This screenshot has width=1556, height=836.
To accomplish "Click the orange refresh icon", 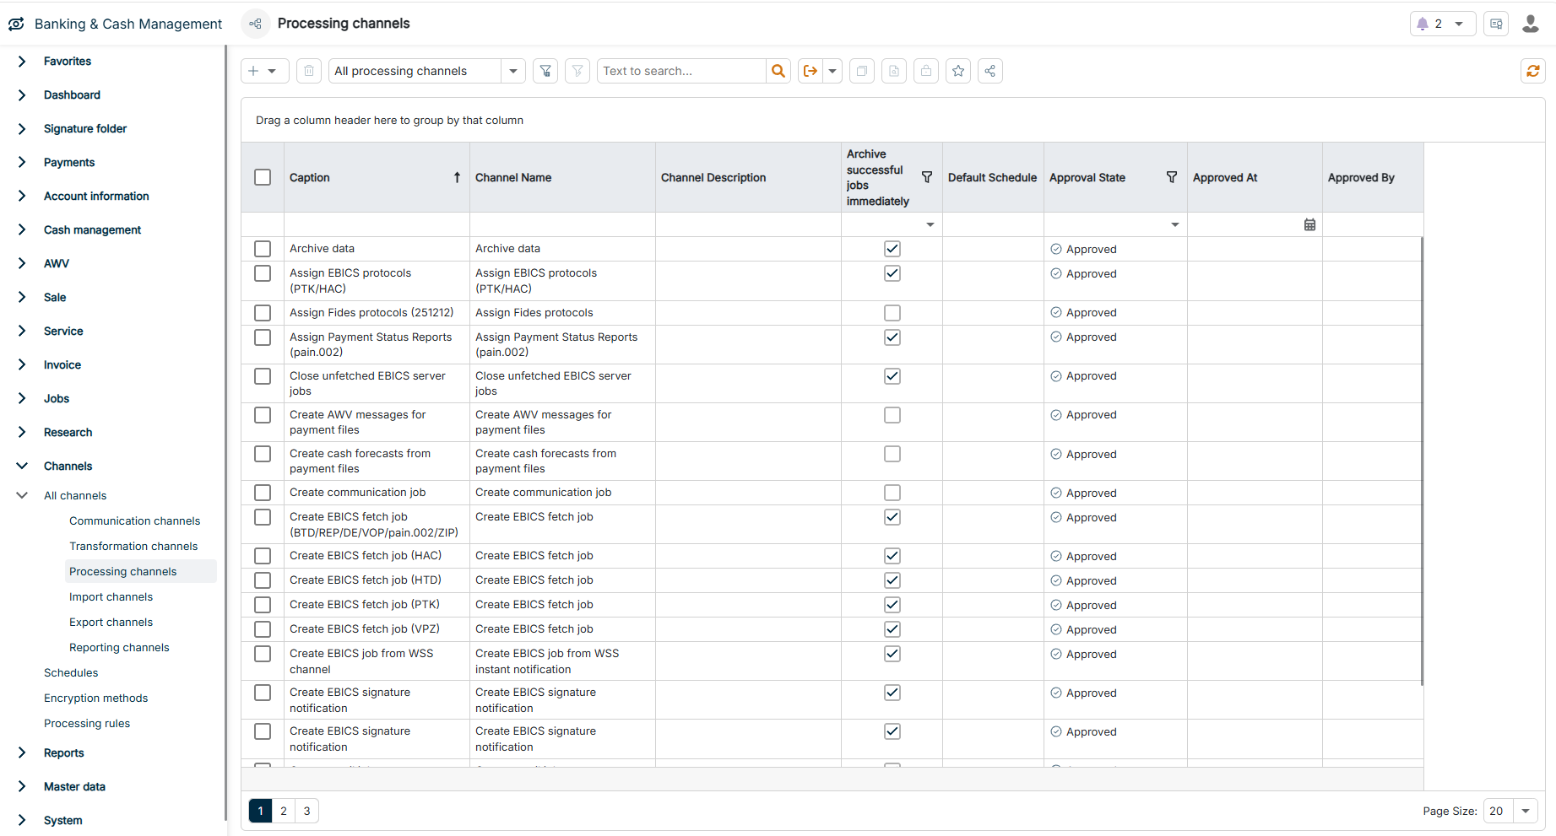I will coord(1533,71).
